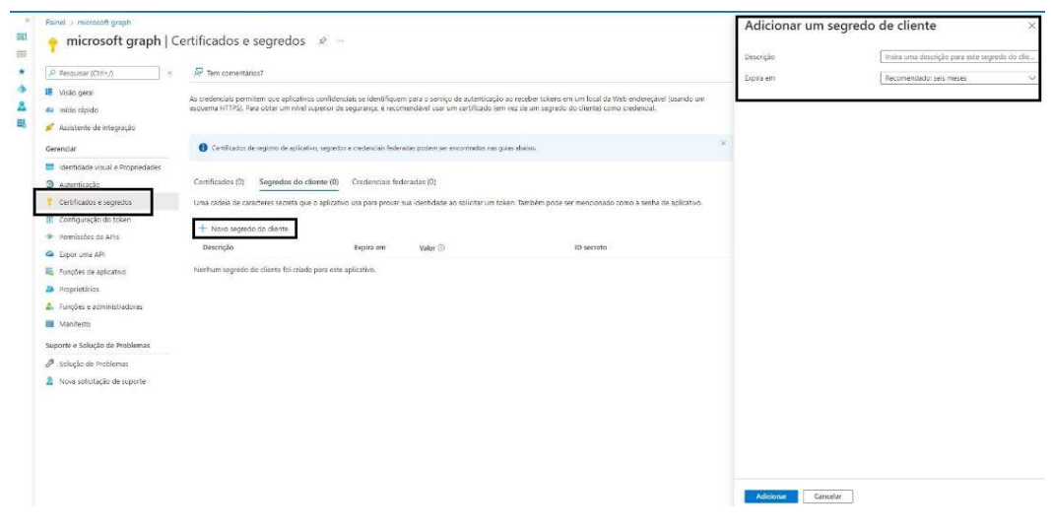Click the Suporte e Solução de Problemas heading

(x=98, y=346)
